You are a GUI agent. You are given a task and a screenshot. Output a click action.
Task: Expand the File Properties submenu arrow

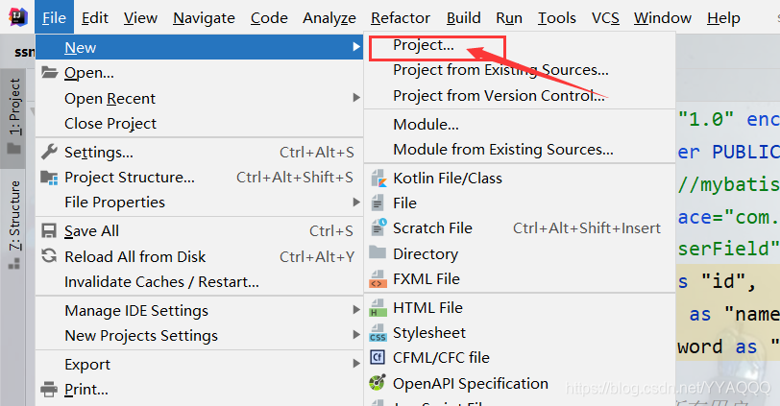(x=356, y=202)
